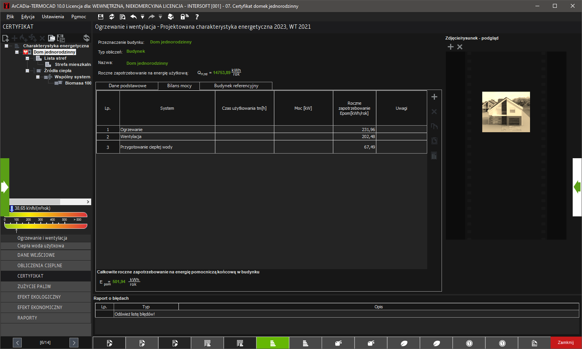The width and height of the screenshot is (582, 349).
Task: Click the Help question mark icon
Action: [x=197, y=17]
